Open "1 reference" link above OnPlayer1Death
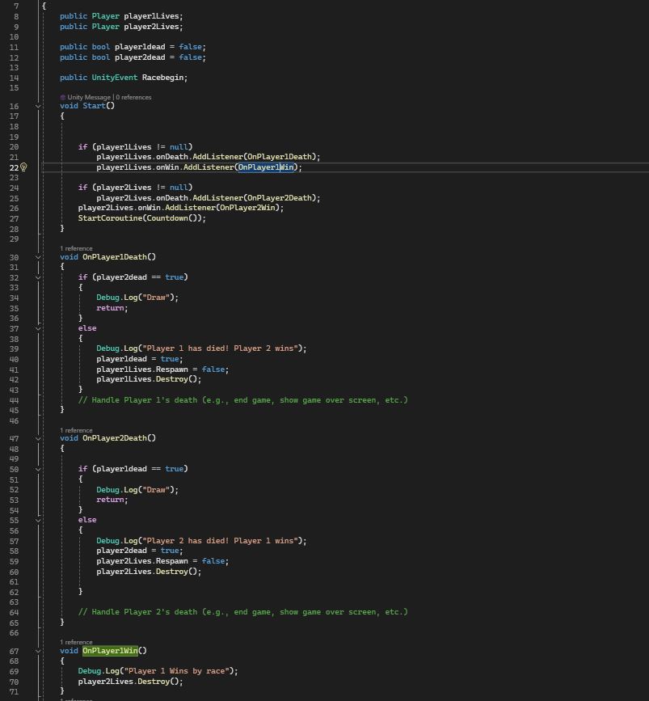 tap(76, 248)
